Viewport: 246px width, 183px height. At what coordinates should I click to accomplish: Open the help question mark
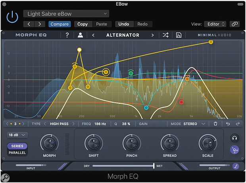click(67, 35)
